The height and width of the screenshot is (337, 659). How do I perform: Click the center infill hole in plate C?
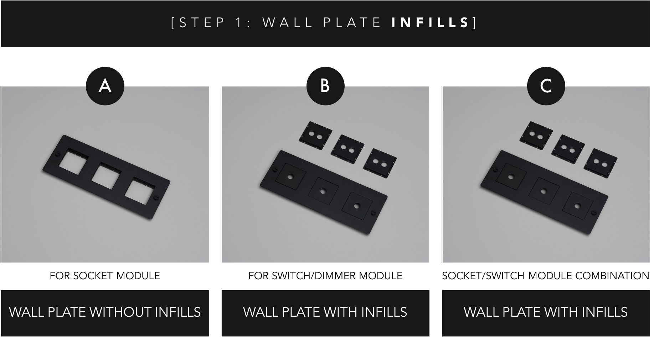pos(544,192)
